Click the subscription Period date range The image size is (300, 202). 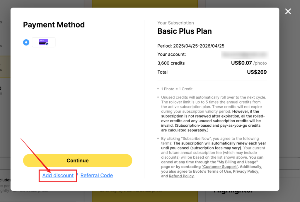[191, 46]
